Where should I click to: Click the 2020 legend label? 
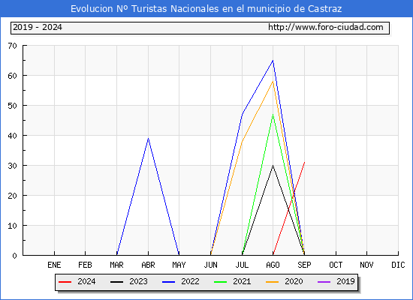[x=294, y=281]
